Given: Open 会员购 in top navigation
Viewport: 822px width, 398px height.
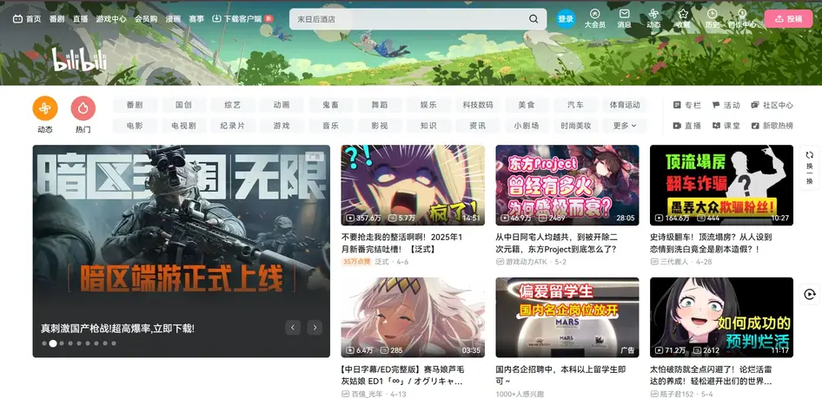Looking at the screenshot, I should [x=146, y=19].
